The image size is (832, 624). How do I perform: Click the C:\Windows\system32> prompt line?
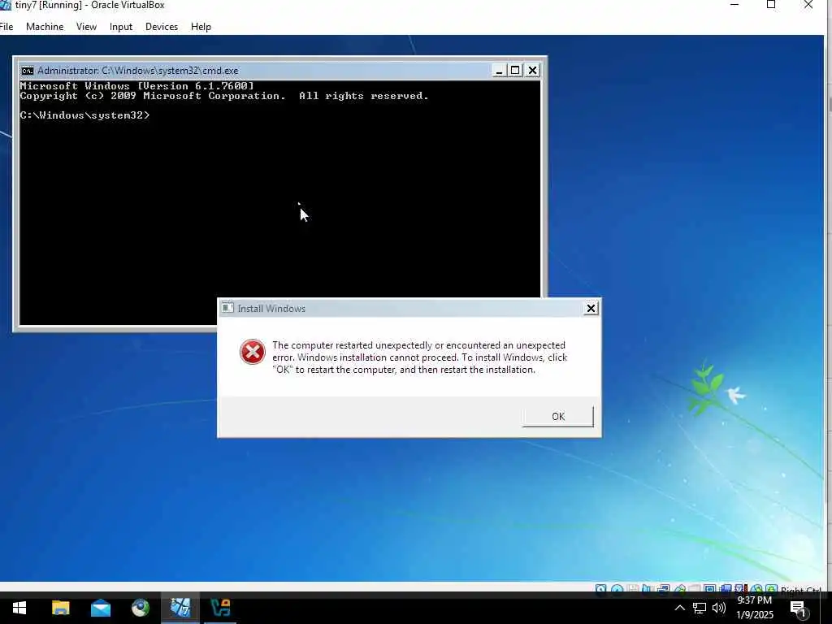pyautogui.click(x=84, y=115)
